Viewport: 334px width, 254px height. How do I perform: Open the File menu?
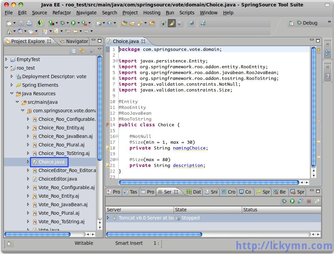(x=9, y=13)
